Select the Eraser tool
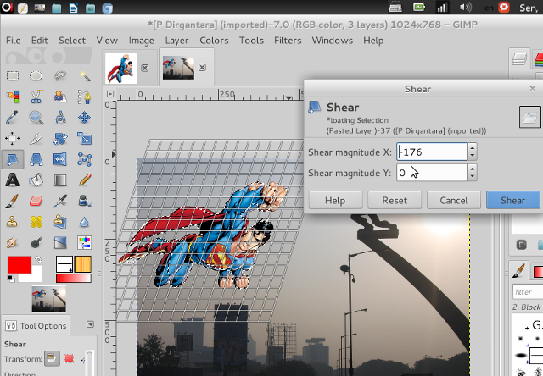Image resolution: width=543 pixels, height=376 pixels. [x=36, y=202]
